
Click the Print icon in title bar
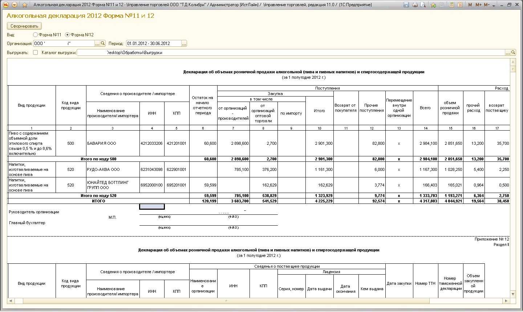[414, 5]
